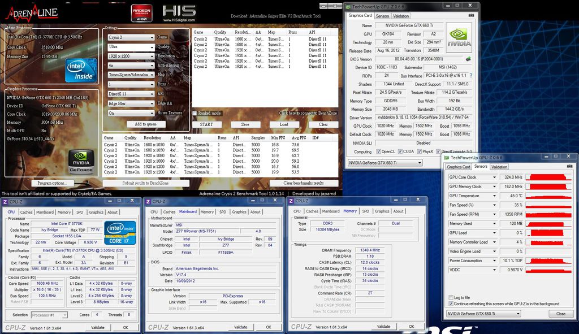Open the Processor #1 selection dropdown in CPU-Z
This screenshot has height=334, width=579.
tap(49, 315)
